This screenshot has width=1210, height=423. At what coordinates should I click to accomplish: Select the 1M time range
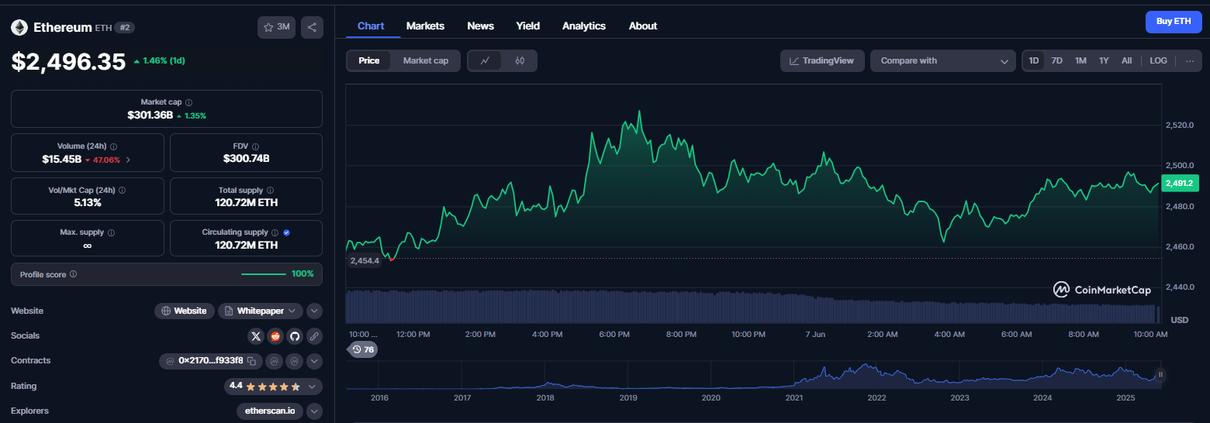[1080, 60]
